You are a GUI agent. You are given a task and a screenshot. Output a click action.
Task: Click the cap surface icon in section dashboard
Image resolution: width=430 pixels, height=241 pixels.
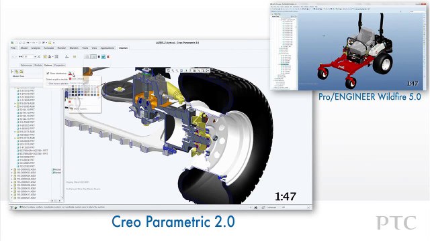[45, 56]
